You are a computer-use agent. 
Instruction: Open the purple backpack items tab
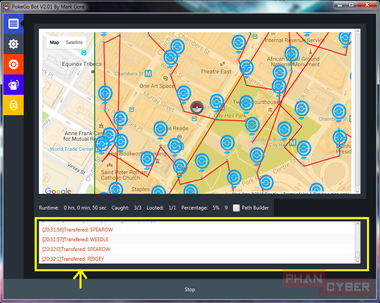(14, 85)
